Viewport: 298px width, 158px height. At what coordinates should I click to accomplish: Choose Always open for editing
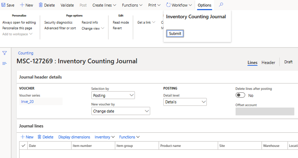coord(19,22)
